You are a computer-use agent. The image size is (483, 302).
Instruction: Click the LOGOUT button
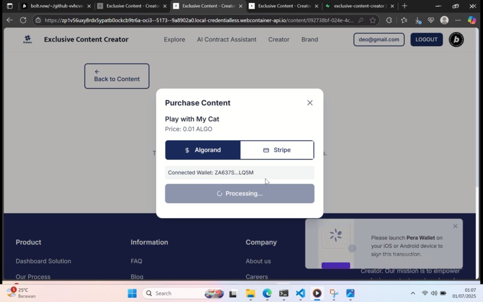(x=426, y=40)
